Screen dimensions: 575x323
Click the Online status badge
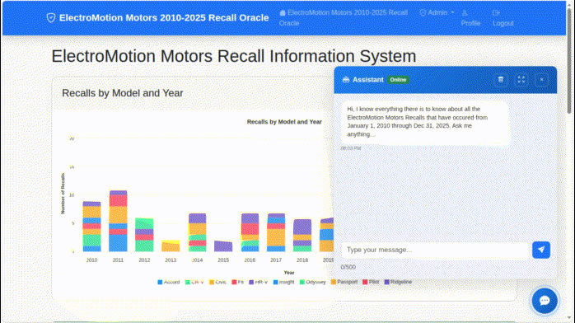coord(398,80)
